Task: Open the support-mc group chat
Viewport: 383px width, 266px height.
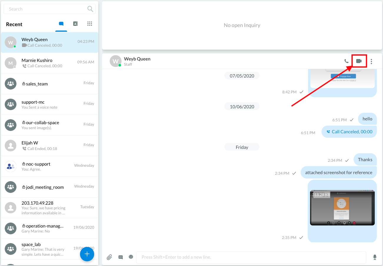Action: click(49, 105)
